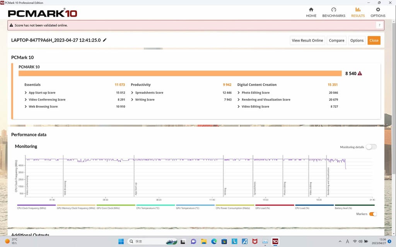Open the Home tab icon

click(311, 10)
